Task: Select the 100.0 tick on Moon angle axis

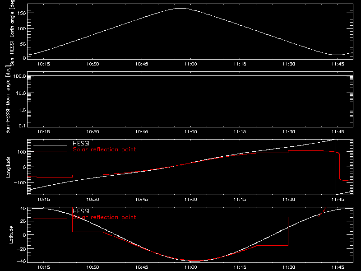Action: pyautogui.click(x=19, y=76)
